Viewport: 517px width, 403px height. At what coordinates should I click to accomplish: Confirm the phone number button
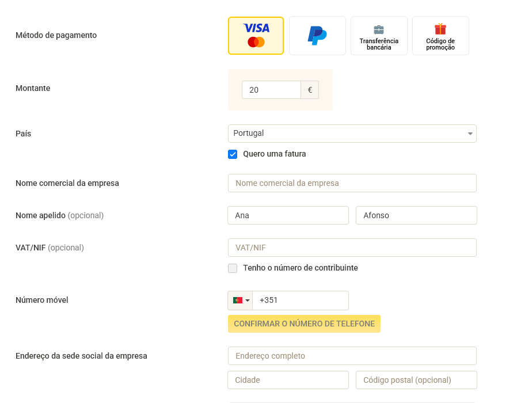pos(304,324)
